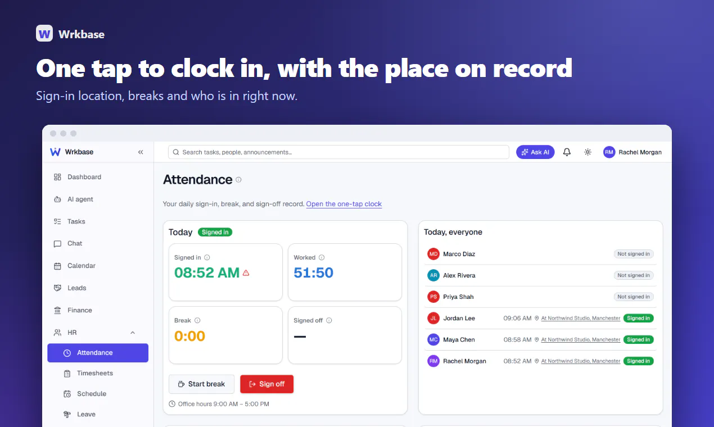Click the RM avatar in Rachel Morgan's row
The height and width of the screenshot is (427, 714).
(x=433, y=361)
